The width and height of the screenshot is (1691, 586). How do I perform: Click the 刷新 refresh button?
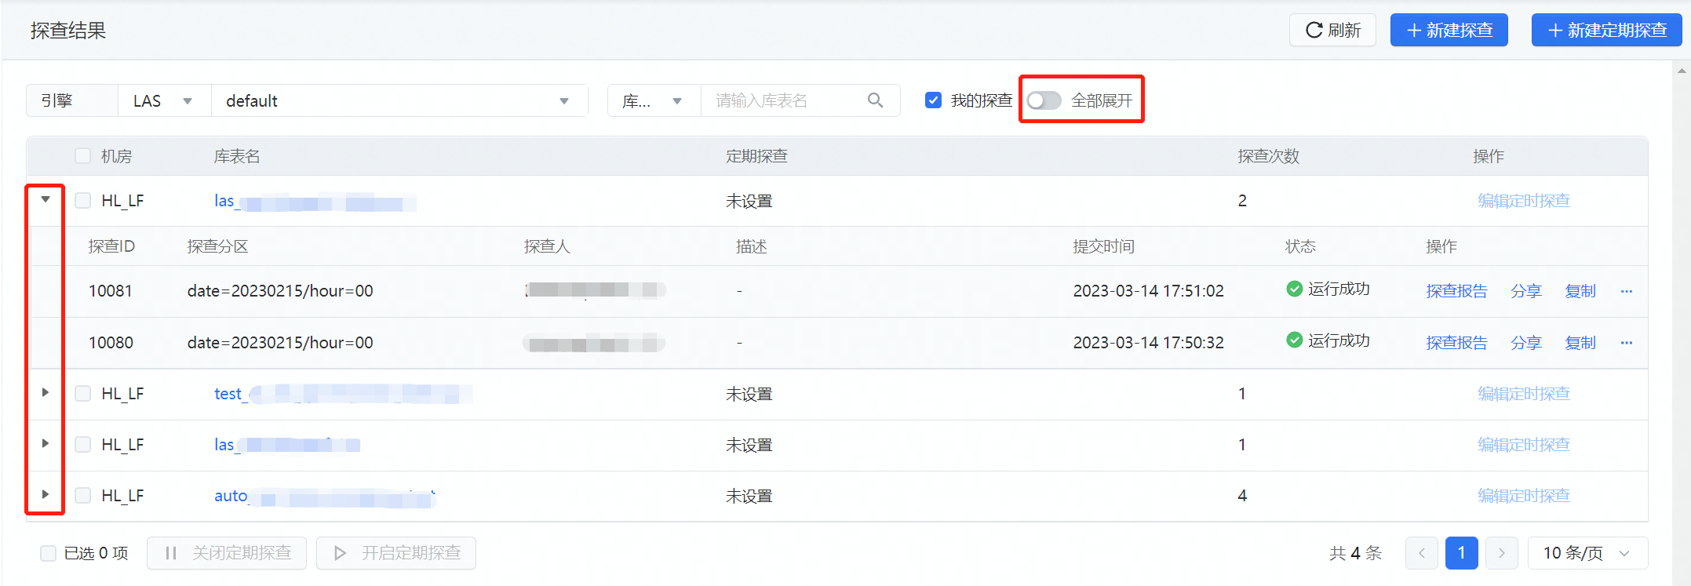pos(1332,30)
